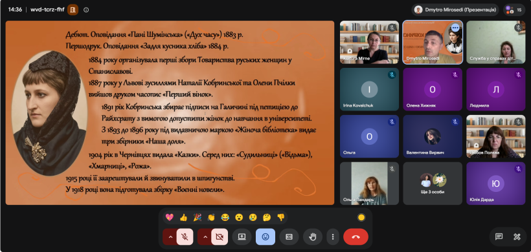Send the thumbs down reaction

click(281, 217)
